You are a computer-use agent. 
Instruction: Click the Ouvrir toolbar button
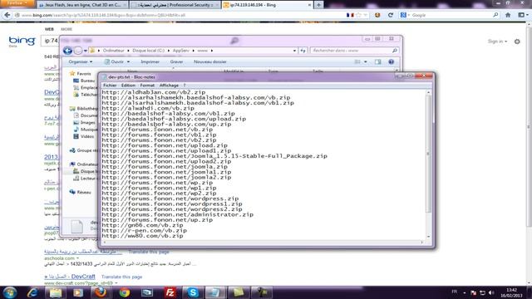click(x=115, y=61)
